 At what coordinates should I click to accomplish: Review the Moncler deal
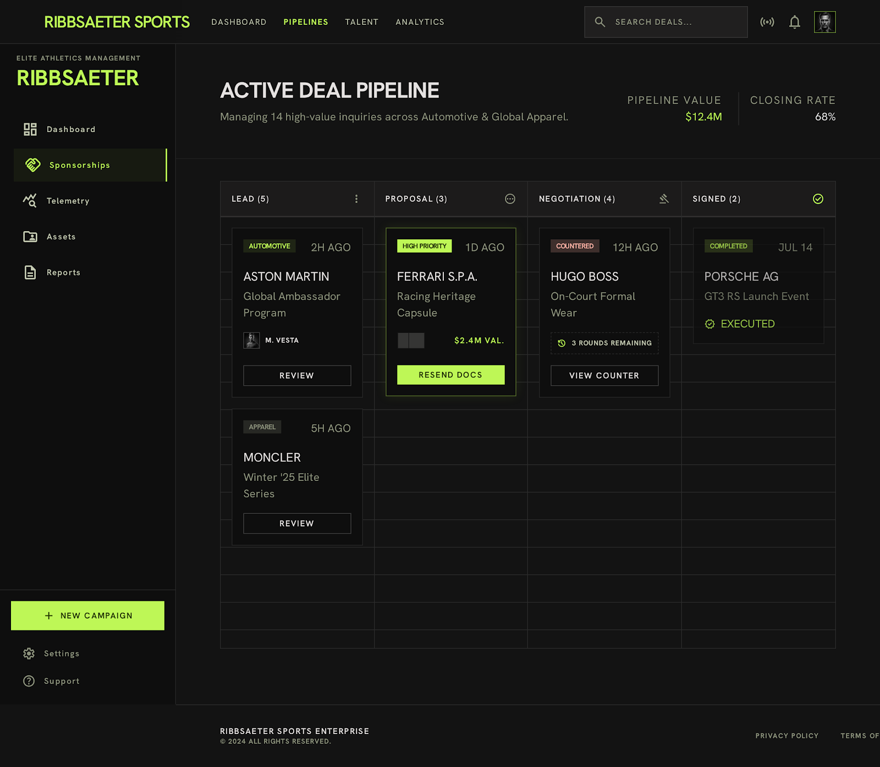(x=297, y=523)
